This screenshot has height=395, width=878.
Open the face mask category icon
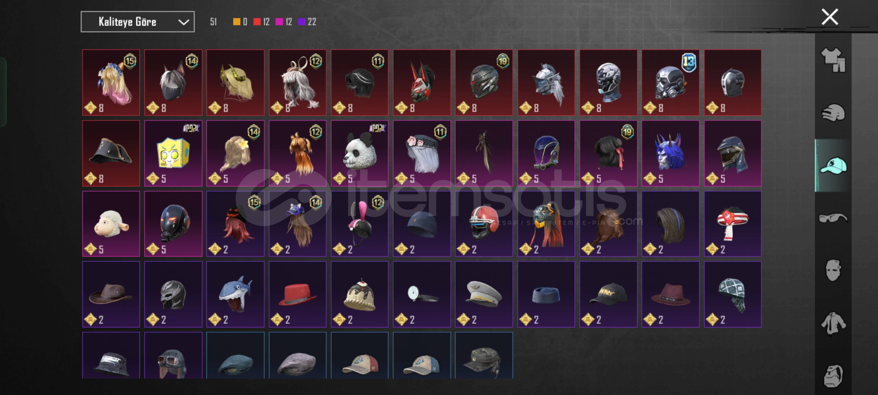click(833, 270)
